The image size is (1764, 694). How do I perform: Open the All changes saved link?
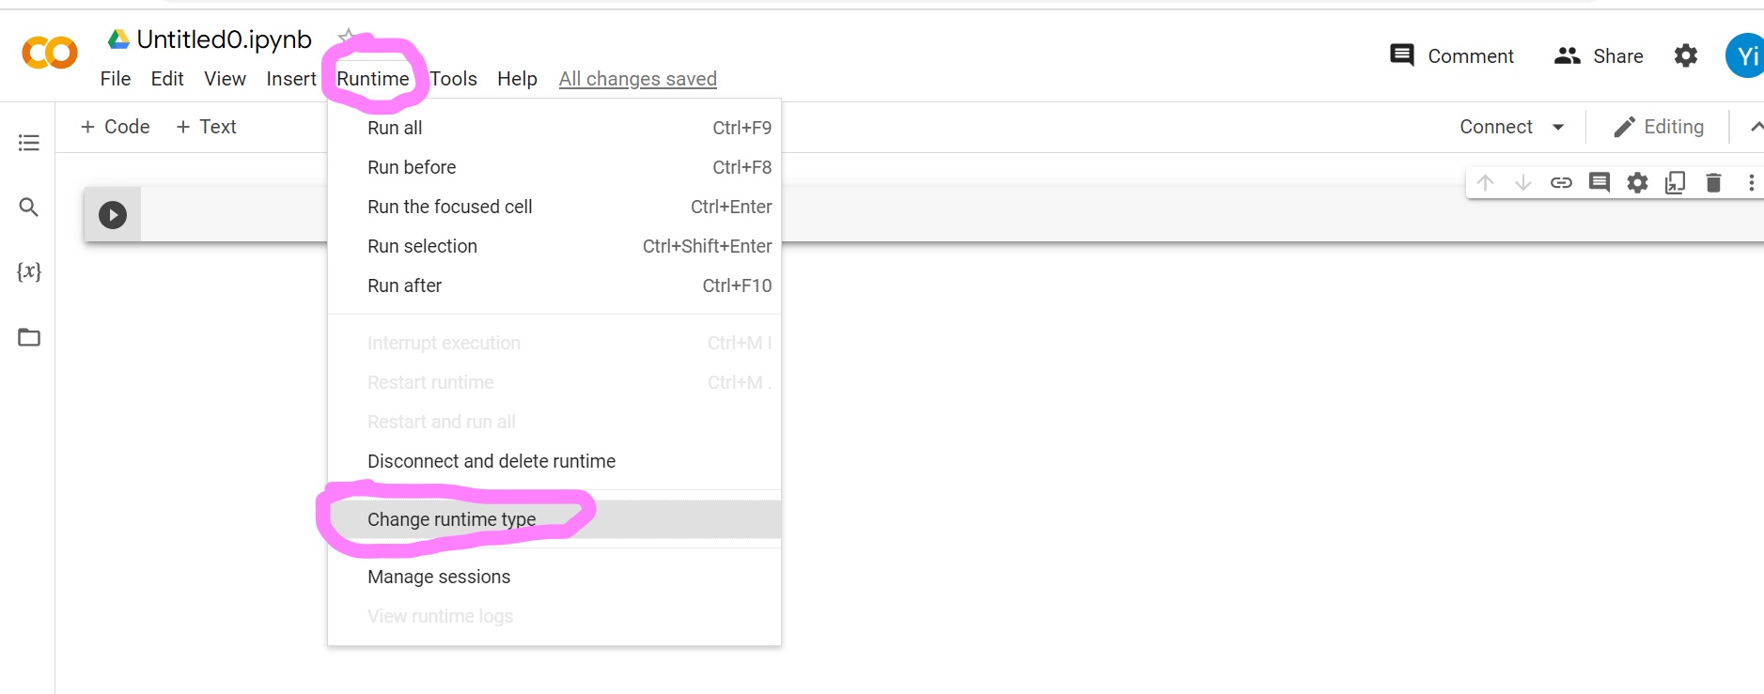pyautogui.click(x=637, y=79)
